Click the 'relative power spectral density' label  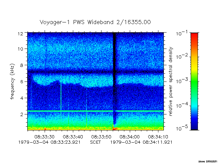[x=171, y=81]
